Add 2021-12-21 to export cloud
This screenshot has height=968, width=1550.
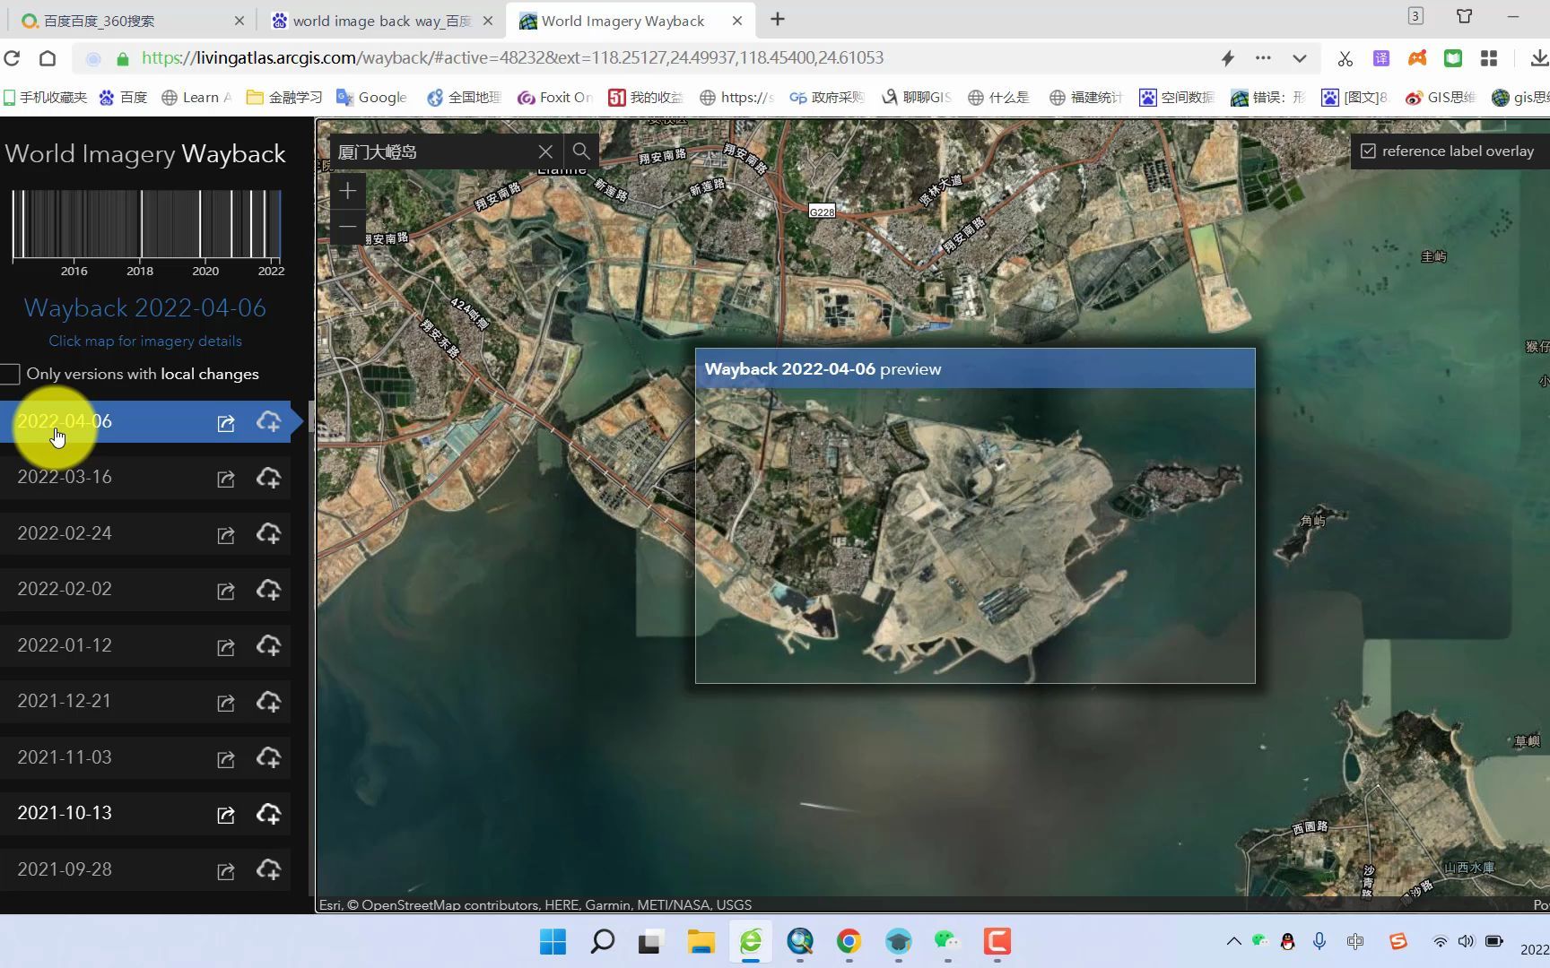[x=268, y=702]
